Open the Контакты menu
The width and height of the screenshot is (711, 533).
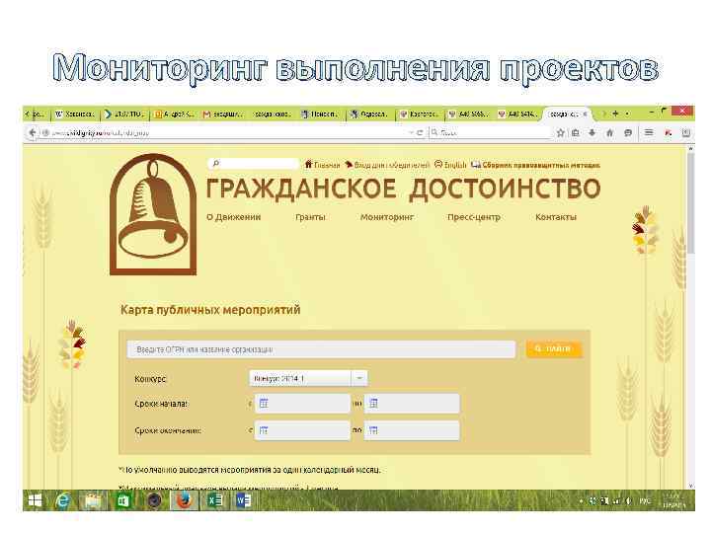tap(555, 217)
